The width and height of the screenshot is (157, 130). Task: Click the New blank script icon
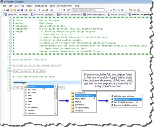coord(4,10)
